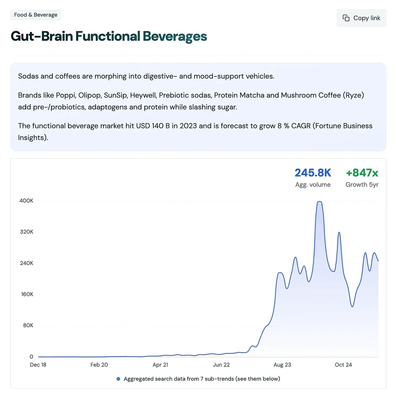
Task: Click the 0 y-axis label
Action: (x=31, y=356)
